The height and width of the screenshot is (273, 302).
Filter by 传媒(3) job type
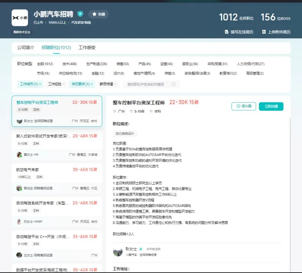pos(170,73)
